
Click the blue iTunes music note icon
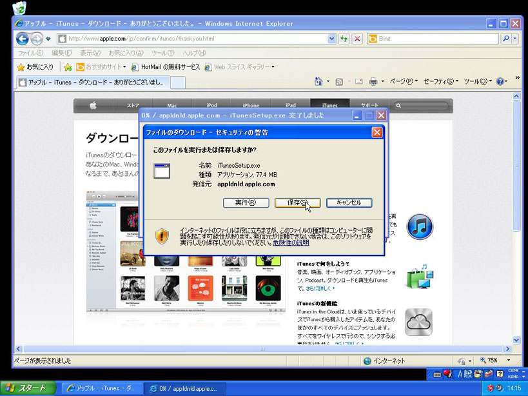click(x=420, y=226)
